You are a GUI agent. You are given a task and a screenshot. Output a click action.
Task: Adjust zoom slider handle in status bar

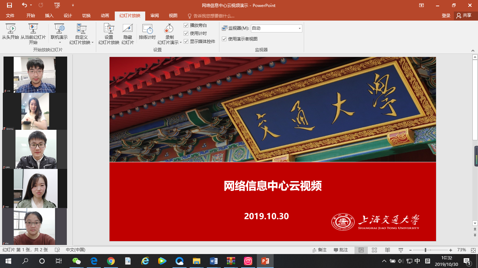click(x=425, y=250)
